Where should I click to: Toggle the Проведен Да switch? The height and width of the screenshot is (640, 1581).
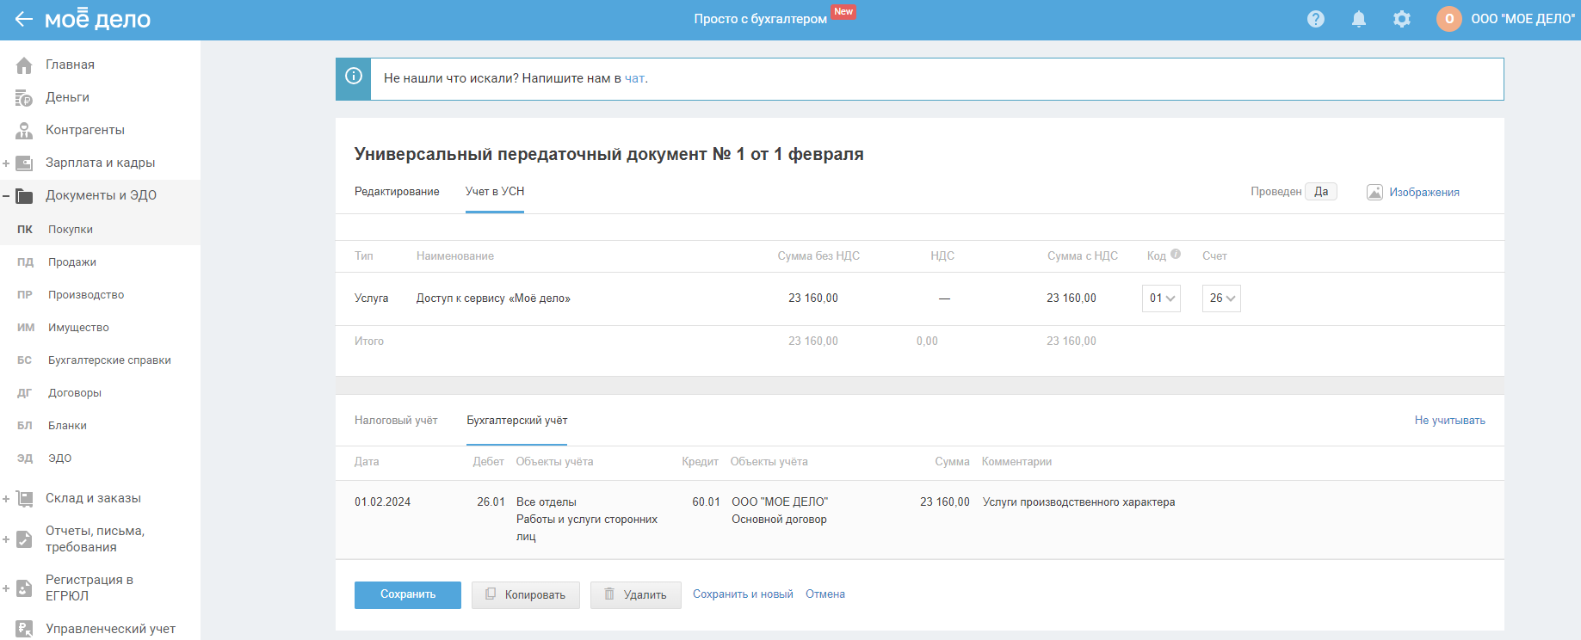pos(1320,192)
